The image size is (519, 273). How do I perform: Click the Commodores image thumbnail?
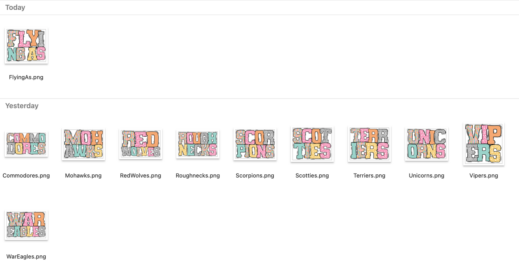26,144
